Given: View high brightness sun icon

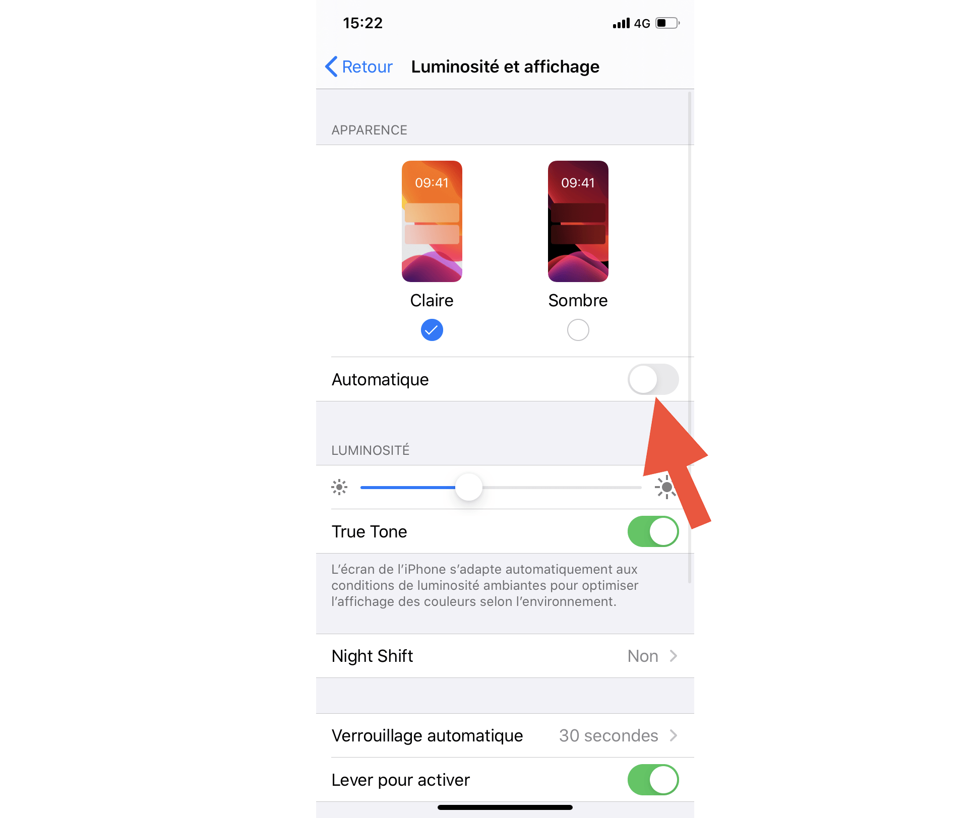Looking at the screenshot, I should 666,487.
